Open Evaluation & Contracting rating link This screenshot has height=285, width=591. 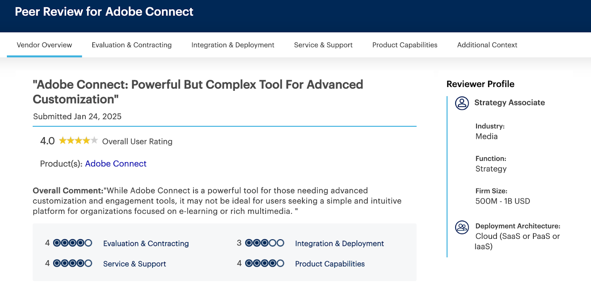pos(146,243)
